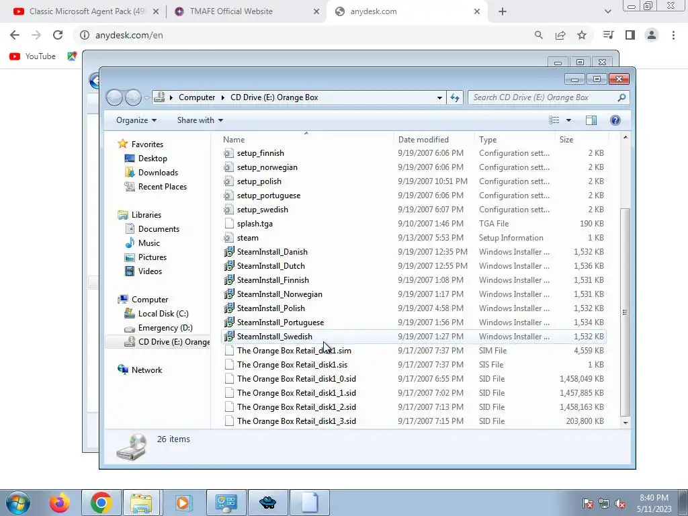View site information icon for anydesk.com
688x516 pixels.
tap(85, 35)
